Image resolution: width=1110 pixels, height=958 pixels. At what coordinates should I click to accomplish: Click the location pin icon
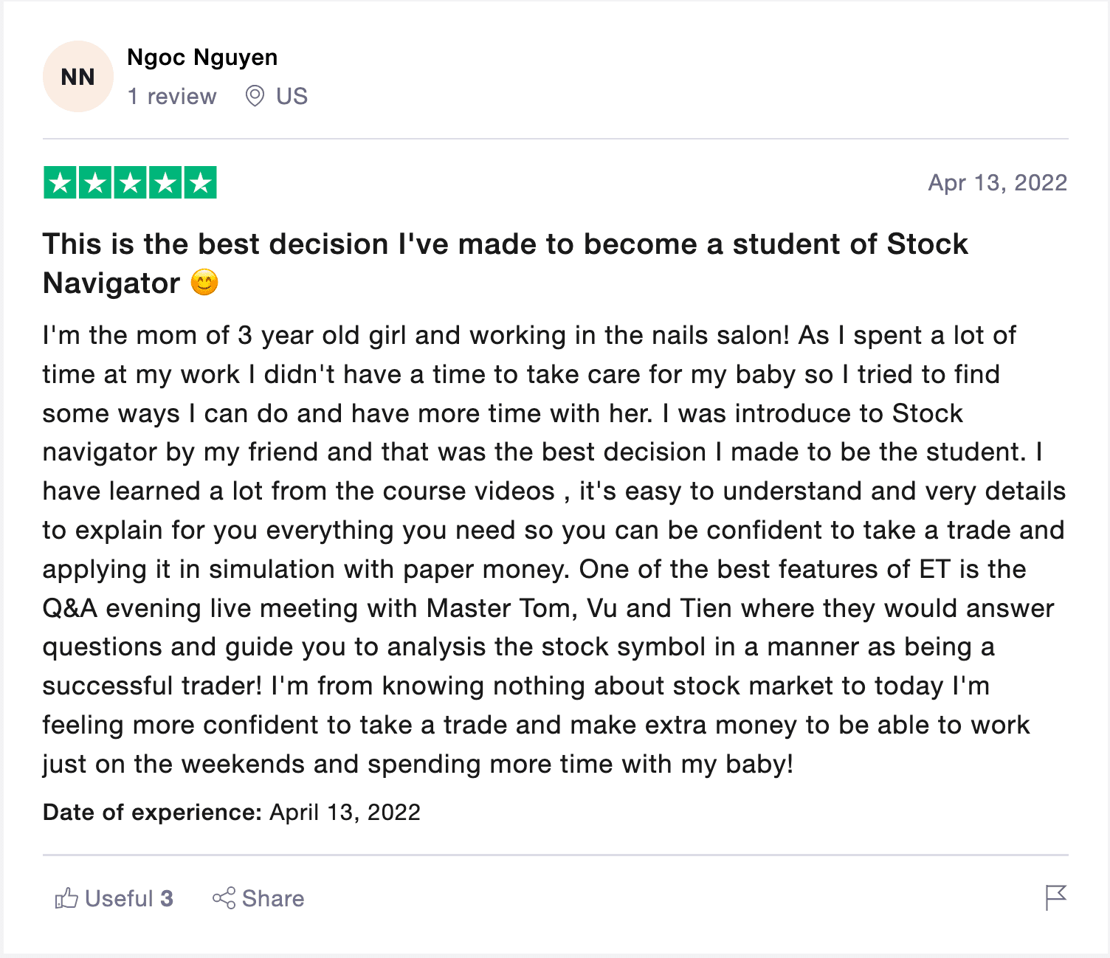point(255,96)
